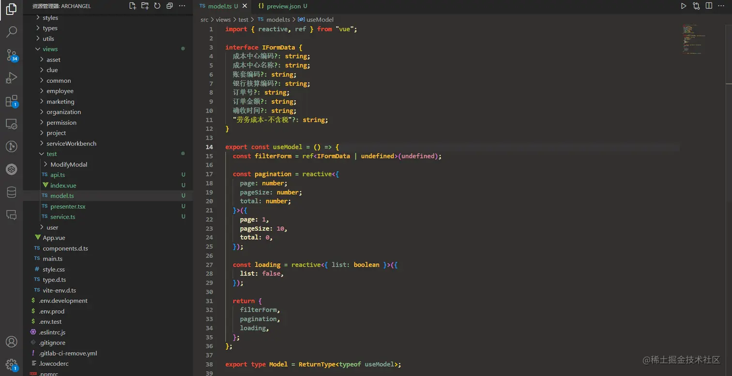Open components.d.ts in the file tree
The width and height of the screenshot is (732, 376).
(107, 249)
